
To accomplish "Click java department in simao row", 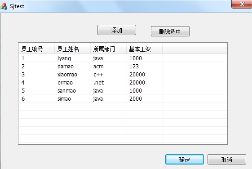I will point(109,98).
